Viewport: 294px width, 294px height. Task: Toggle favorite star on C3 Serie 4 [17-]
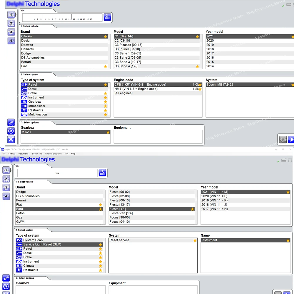[198, 66]
